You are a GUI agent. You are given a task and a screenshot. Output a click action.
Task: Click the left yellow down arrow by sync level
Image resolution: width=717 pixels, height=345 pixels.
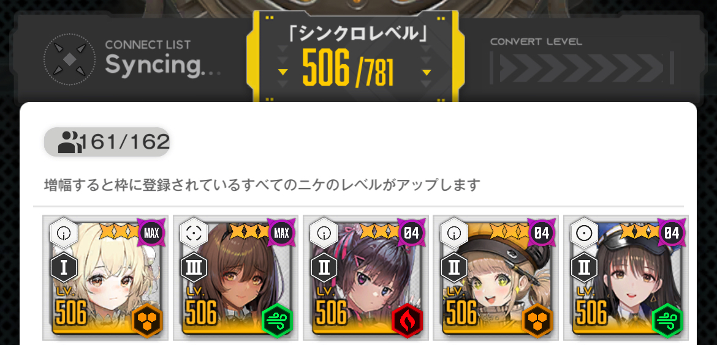click(x=283, y=72)
